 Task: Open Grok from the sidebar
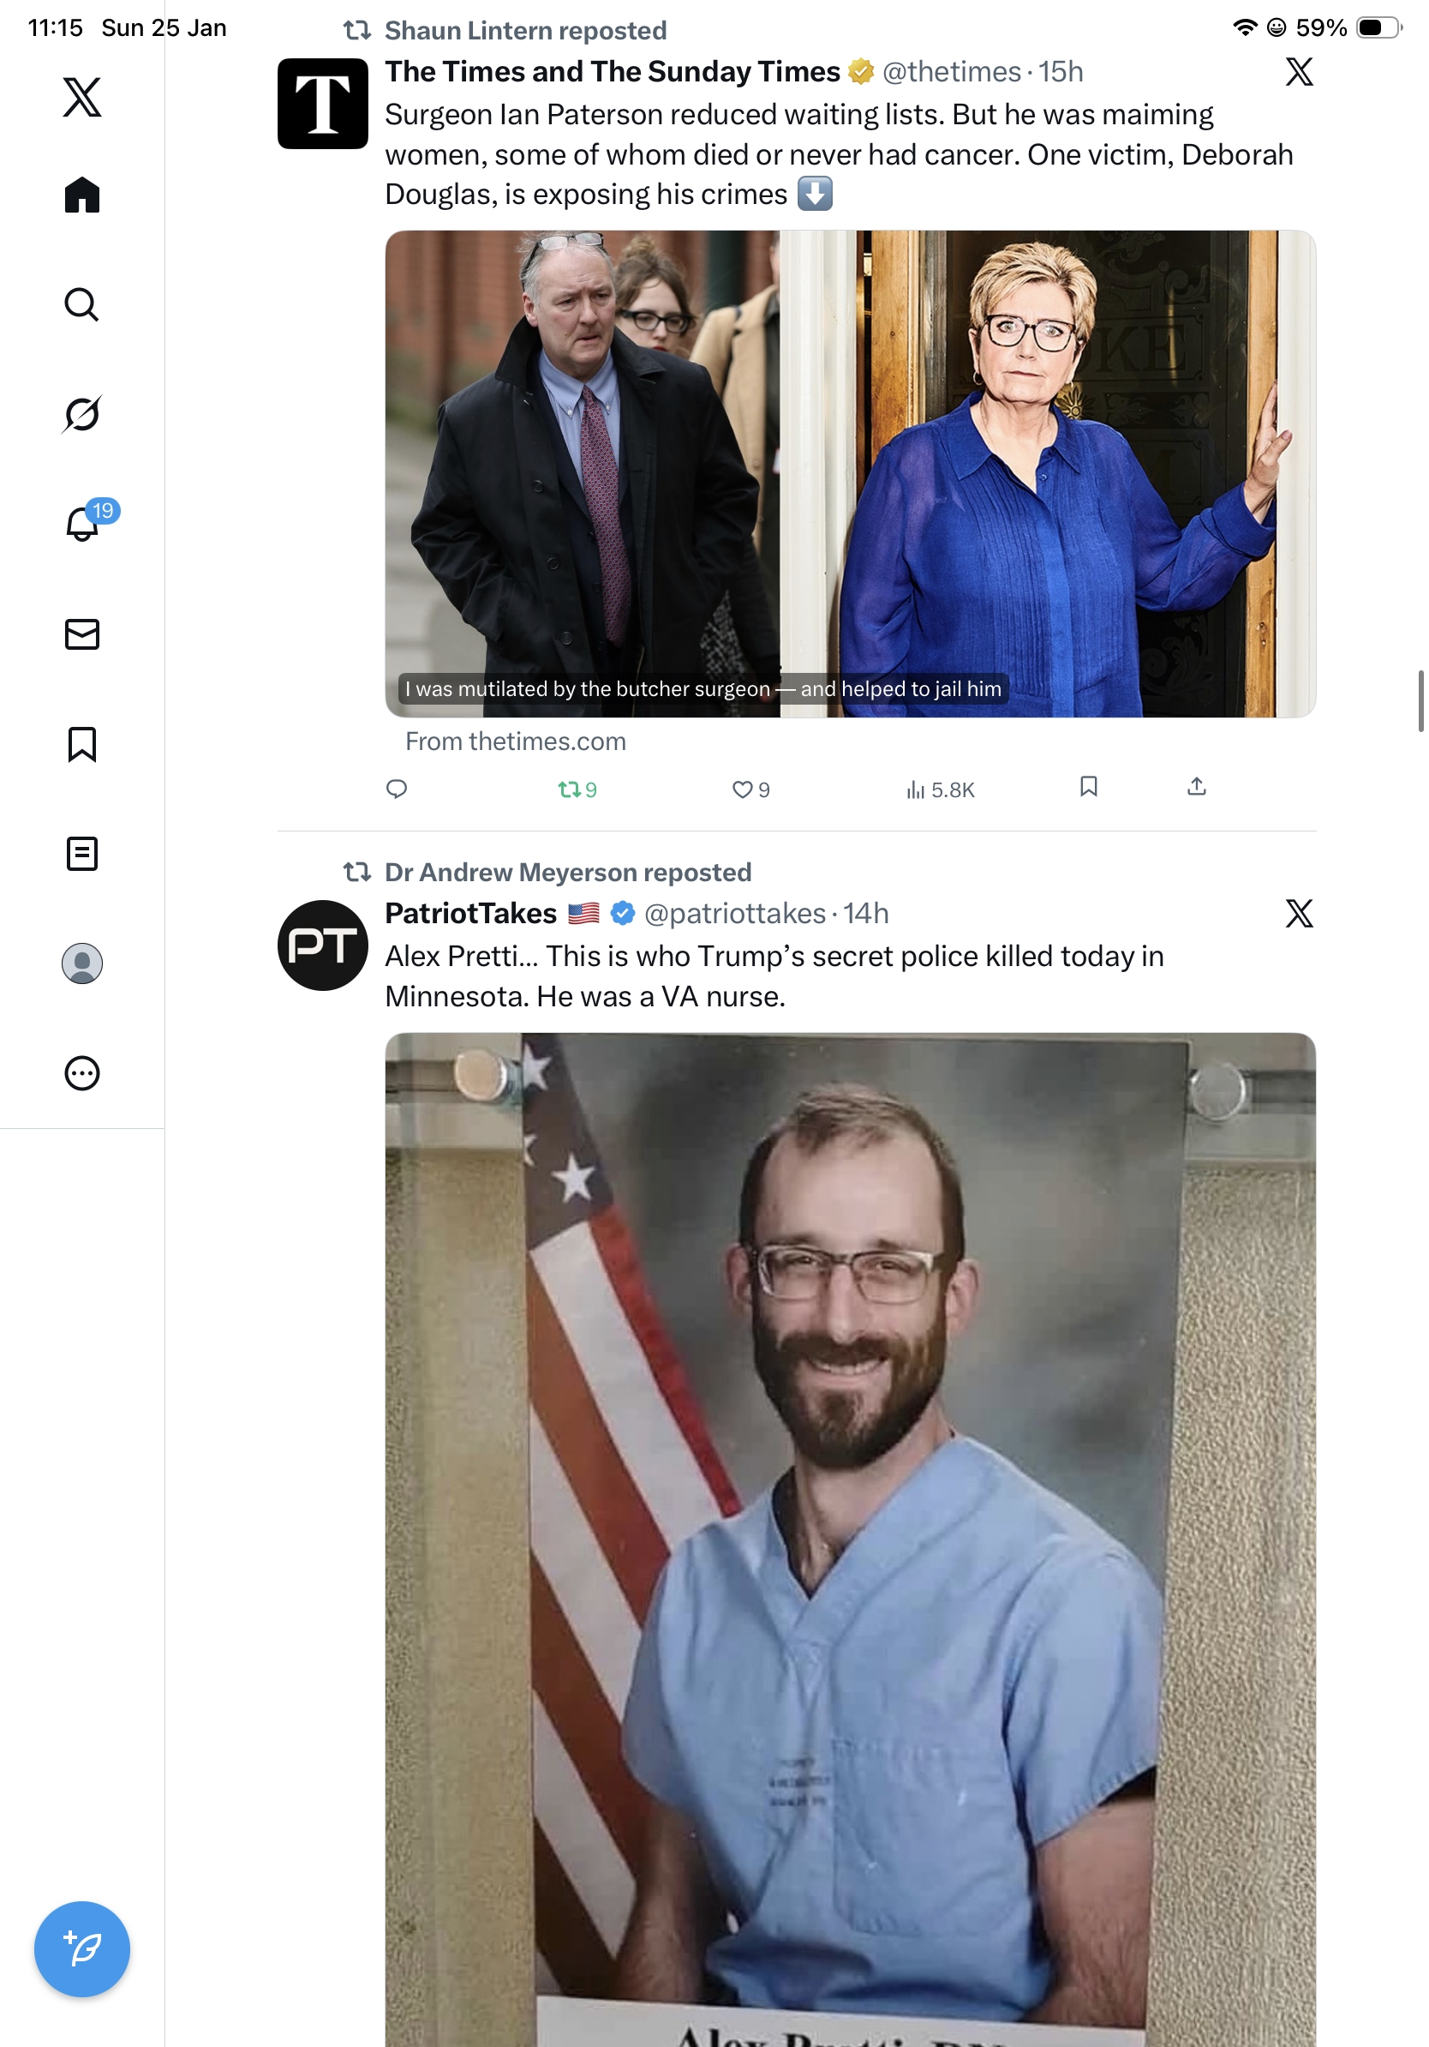pyautogui.click(x=82, y=414)
